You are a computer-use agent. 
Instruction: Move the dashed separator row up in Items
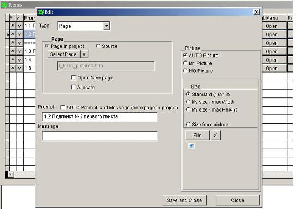pos(13,43)
